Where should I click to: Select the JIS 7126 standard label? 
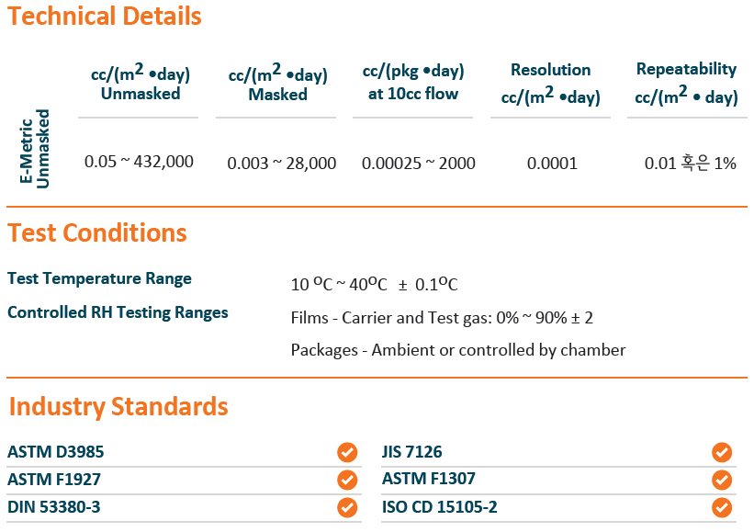(x=412, y=452)
